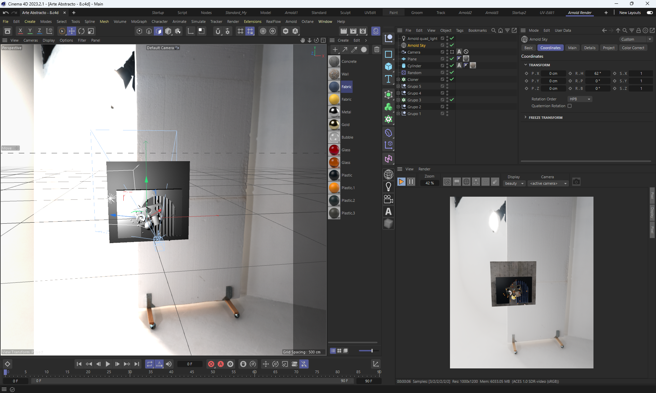Click the Details attribute tab

pyautogui.click(x=589, y=48)
